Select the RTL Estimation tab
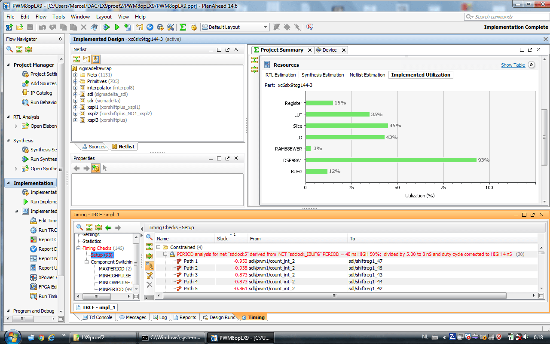Image resolution: width=550 pixels, height=344 pixels. pyautogui.click(x=281, y=75)
